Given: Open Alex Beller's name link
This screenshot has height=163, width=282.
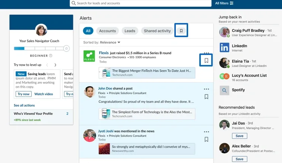Looking at the screenshot, I should 241,146.
